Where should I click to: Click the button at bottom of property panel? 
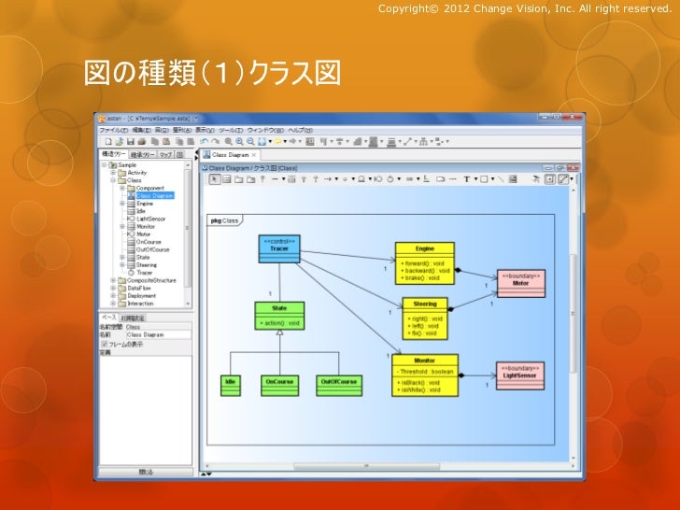coord(146,472)
